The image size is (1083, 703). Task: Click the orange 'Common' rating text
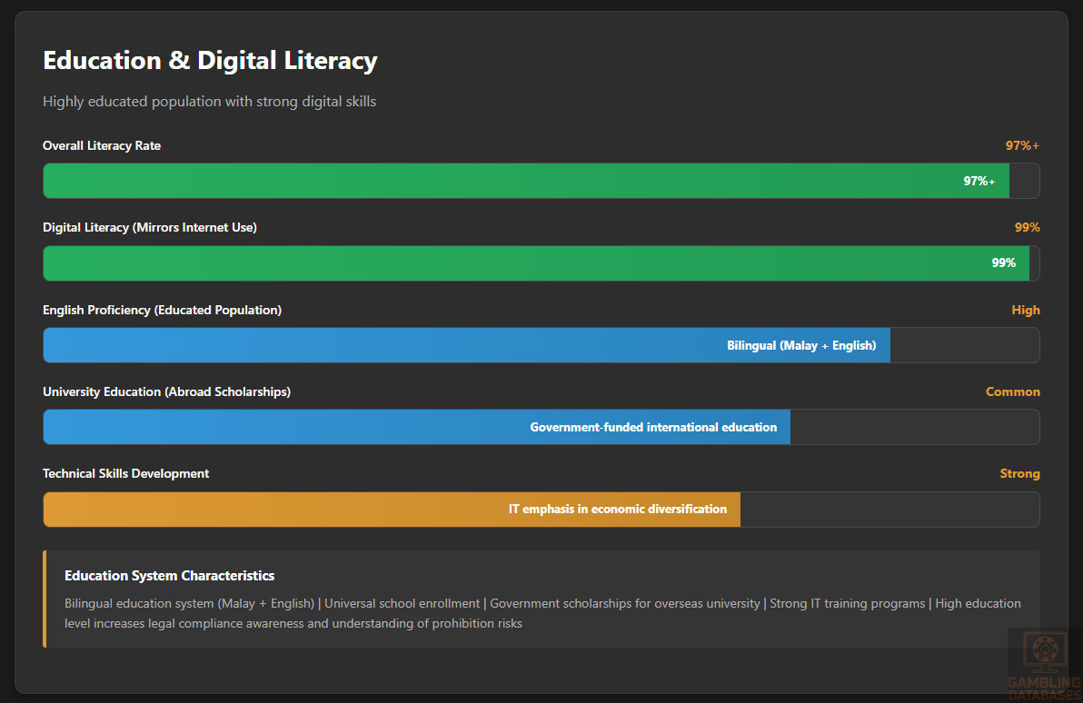click(1013, 391)
